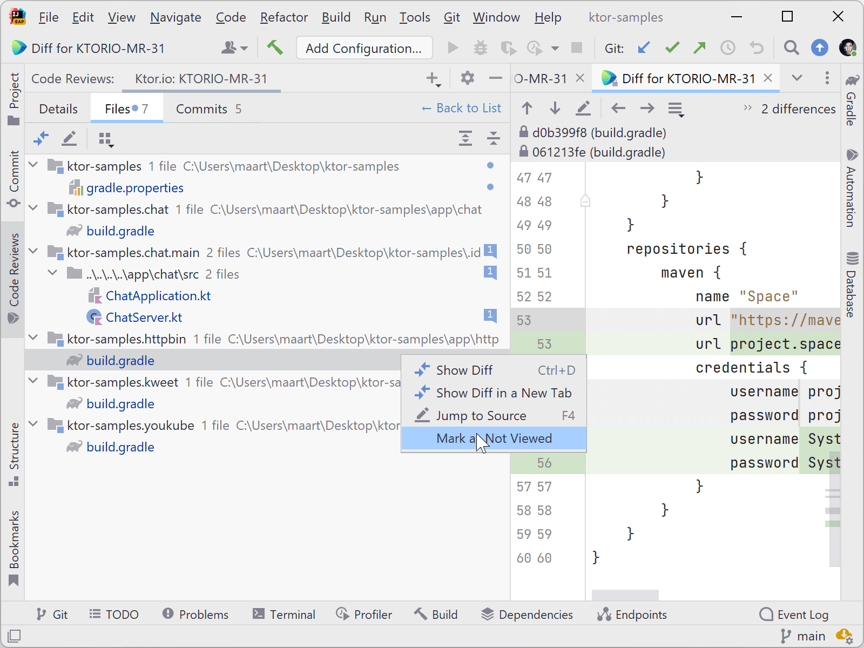
Task: Switch to the Commits tab
Action: tap(208, 109)
